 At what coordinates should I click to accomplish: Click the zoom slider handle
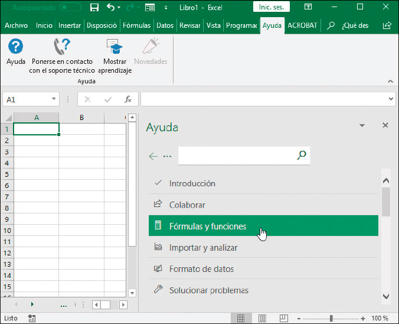[x=331, y=318]
